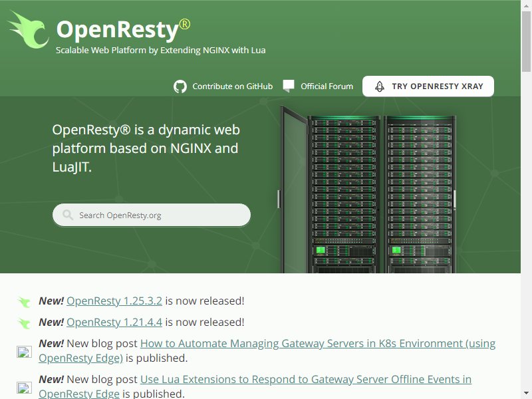The image size is (532, 399).
Task: Click the vertical scrollbar thumb
Action: 526,41
